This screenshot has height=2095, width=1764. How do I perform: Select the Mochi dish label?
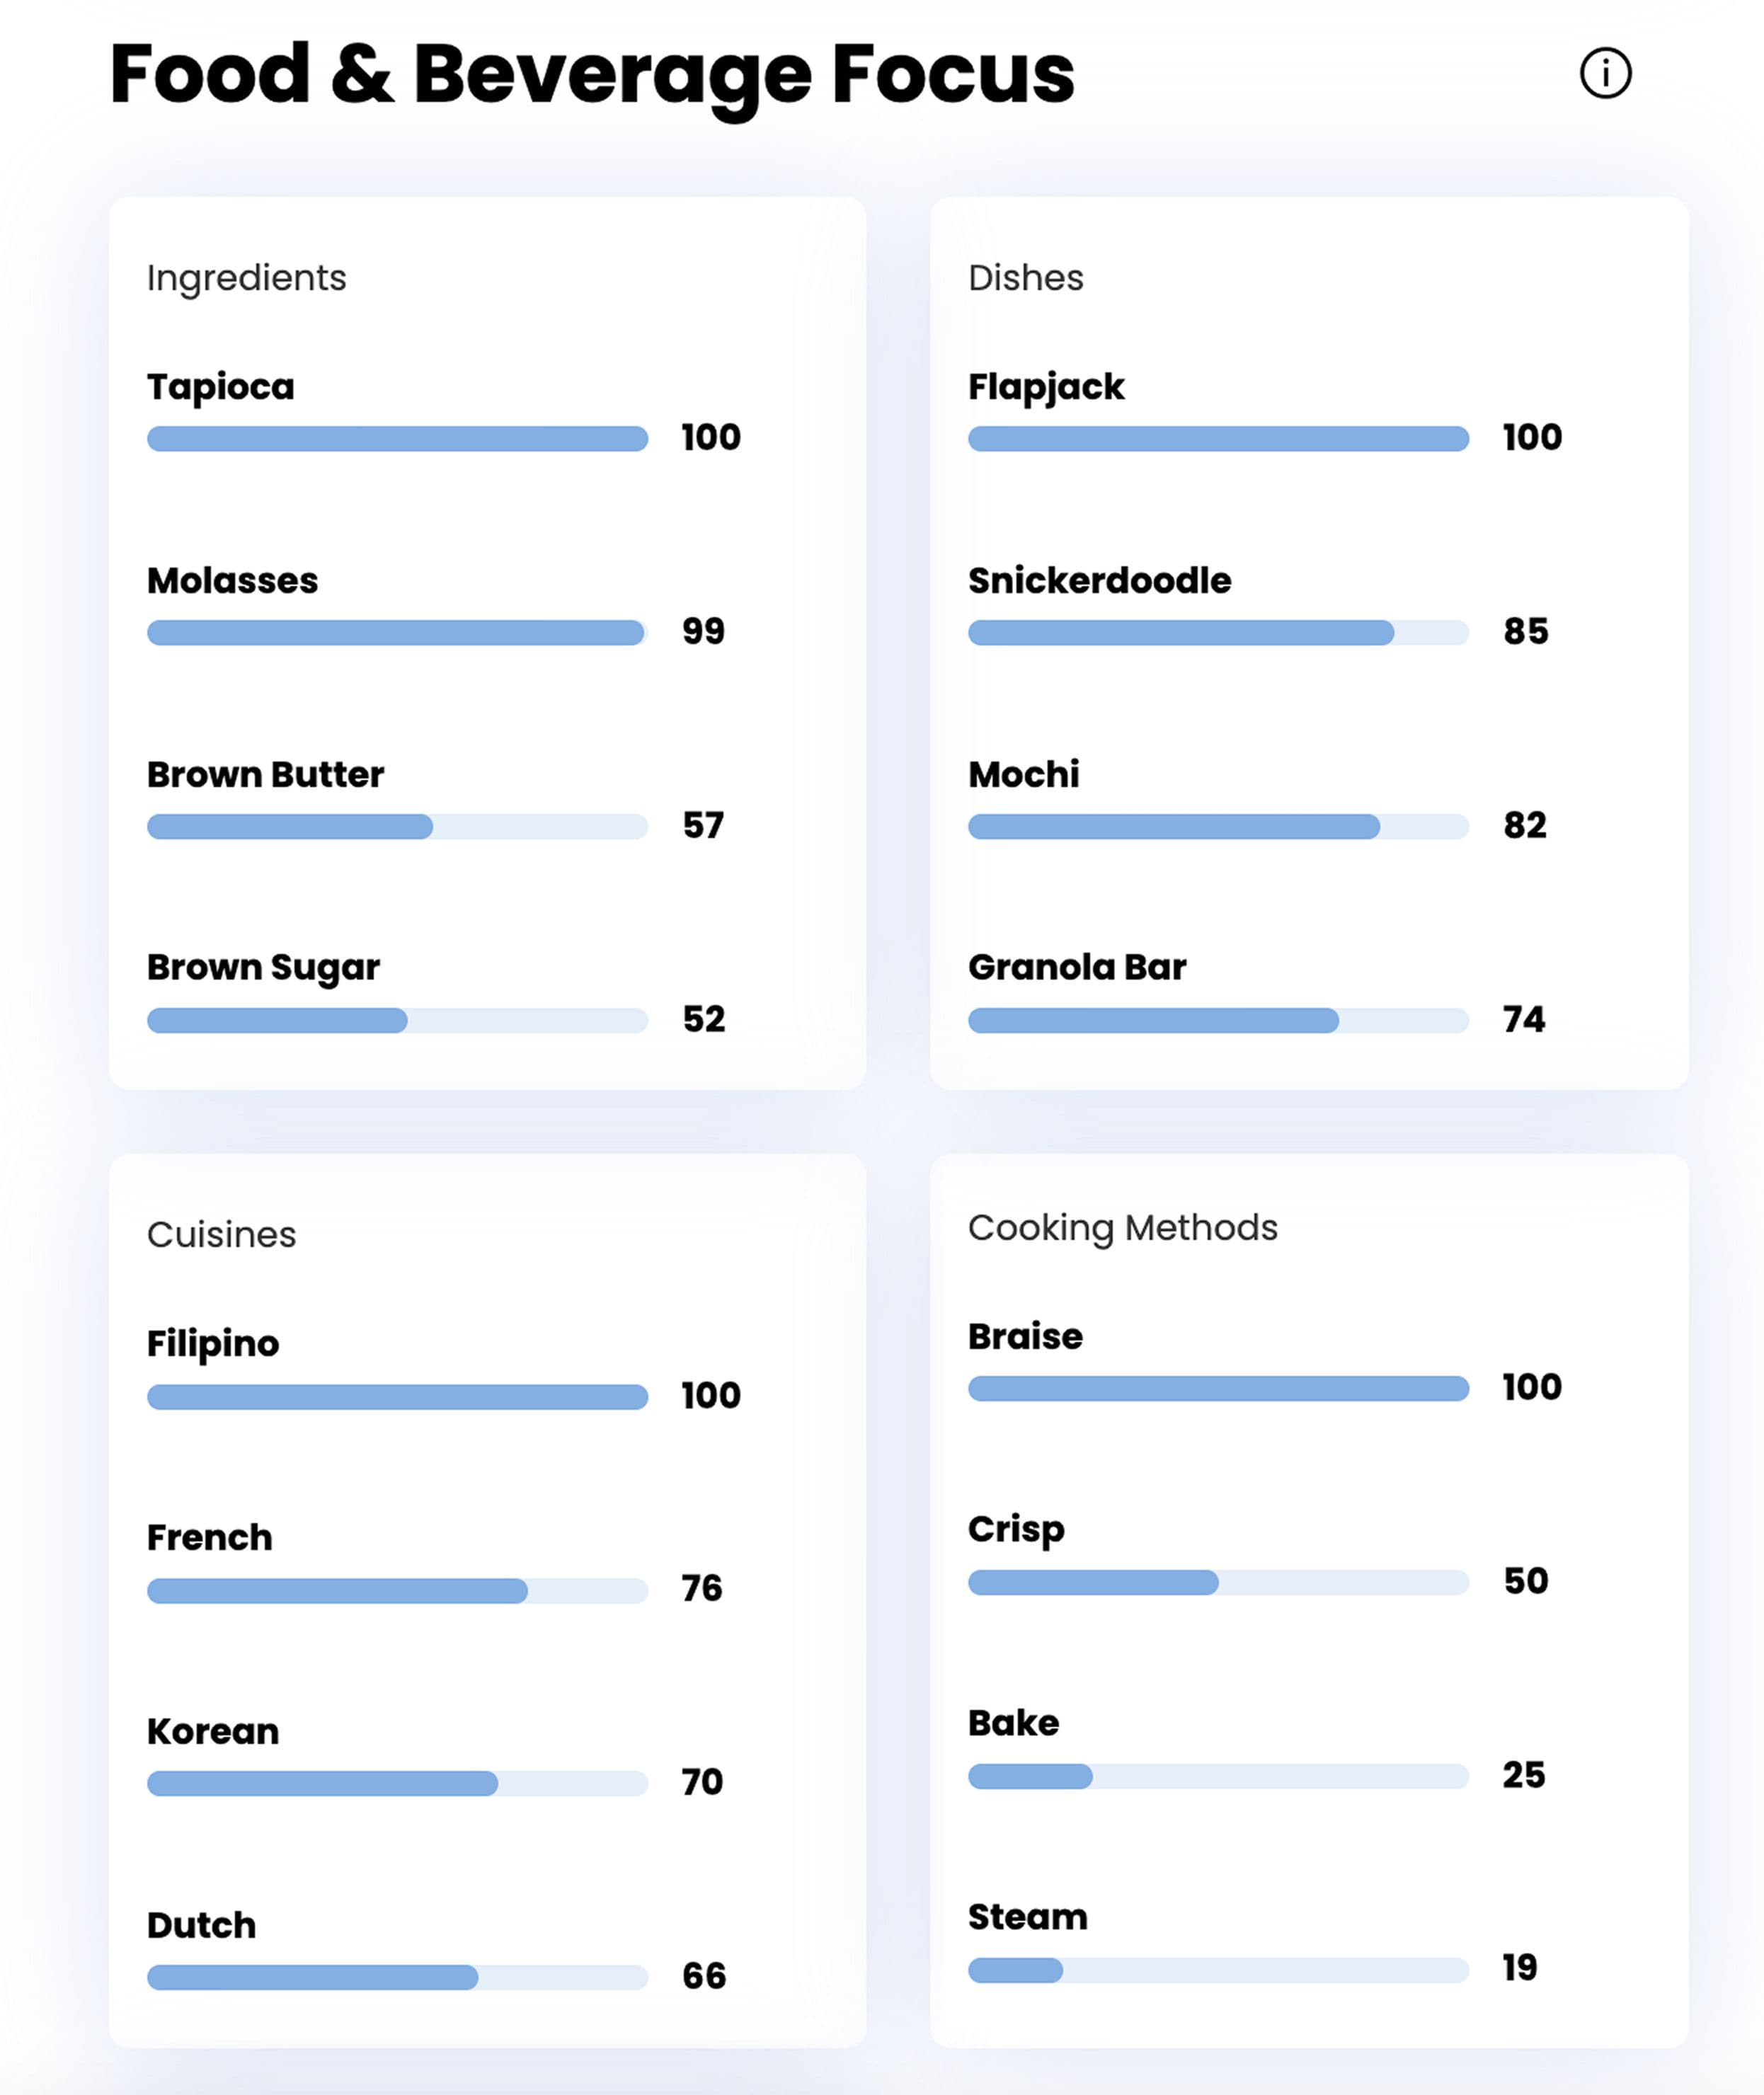[x=1023, y=774]
